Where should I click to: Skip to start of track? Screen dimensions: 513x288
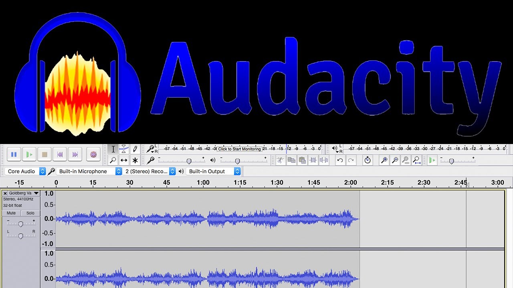point(60,154)
